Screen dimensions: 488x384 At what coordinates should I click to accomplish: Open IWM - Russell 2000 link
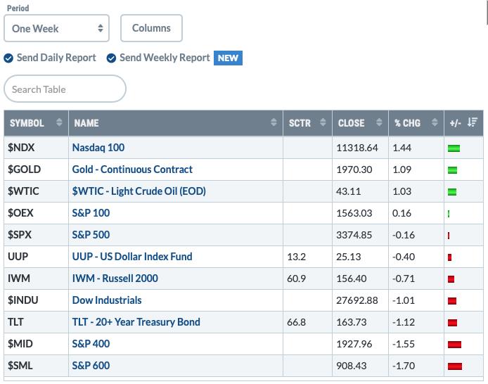pos(115,279)
